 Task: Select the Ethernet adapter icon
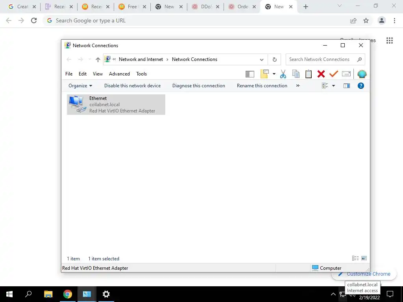[x=77, y=104]
